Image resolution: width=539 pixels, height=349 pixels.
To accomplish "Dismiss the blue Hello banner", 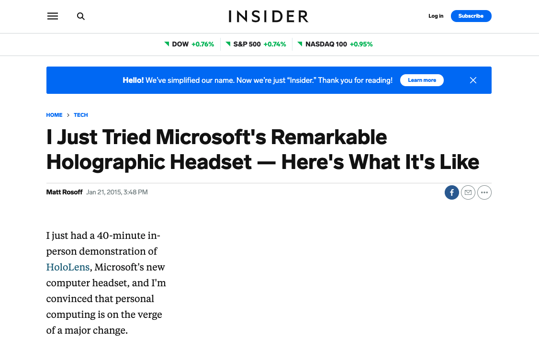I will 473,80.
